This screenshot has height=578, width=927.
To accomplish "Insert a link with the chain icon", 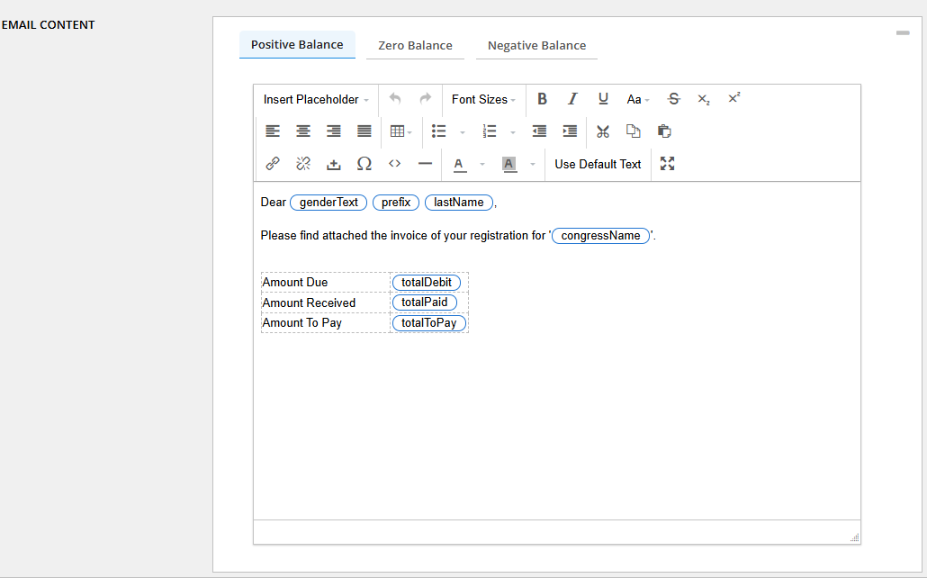I will tap(273, 164).
